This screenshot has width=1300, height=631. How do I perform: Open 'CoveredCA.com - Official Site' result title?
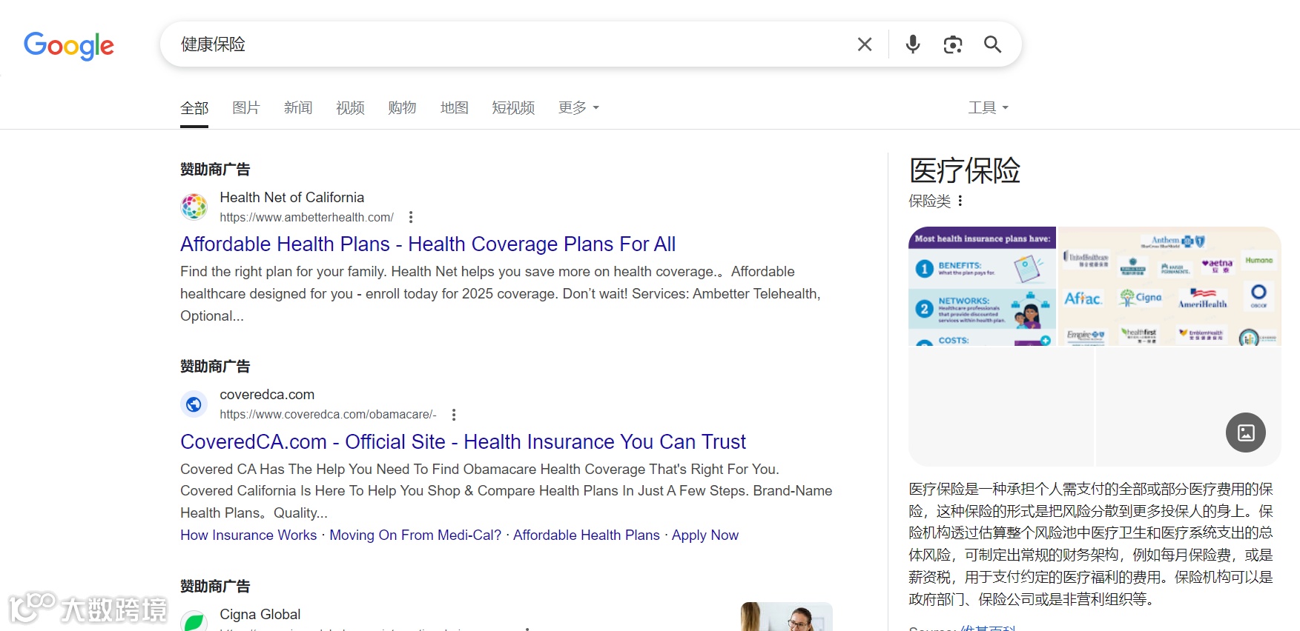463,441
